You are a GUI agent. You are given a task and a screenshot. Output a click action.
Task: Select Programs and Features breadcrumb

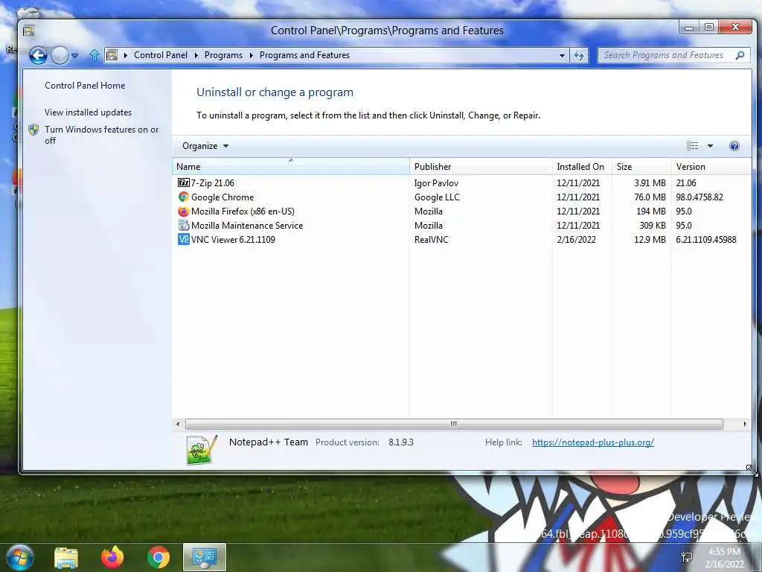(304, 55)
